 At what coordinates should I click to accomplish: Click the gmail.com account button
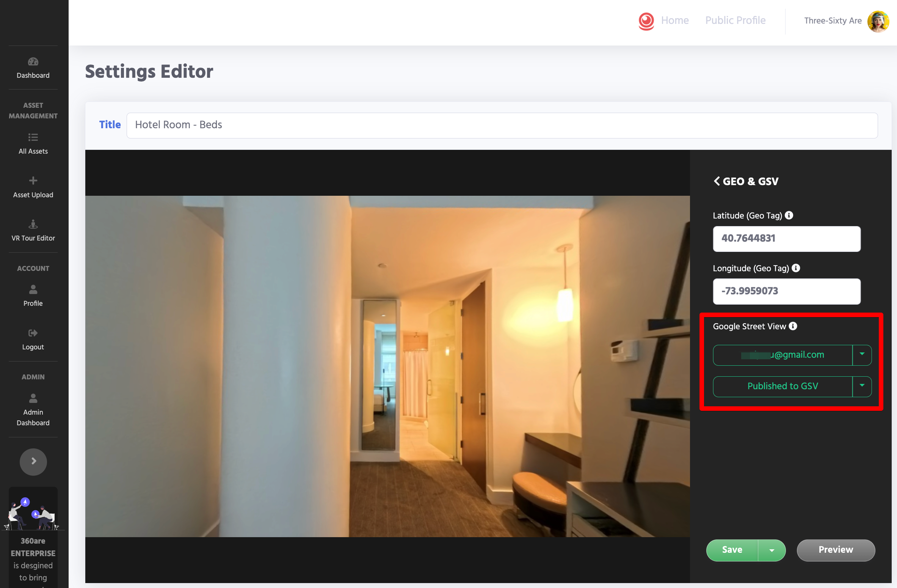tap(783, 355)
